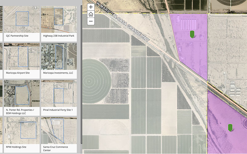Open the N. Porter Rd. Properties thumbnail

[22, 94]
